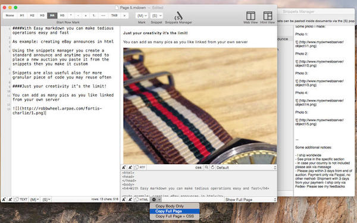Apply H3 heading row mark

pos(42,15)
